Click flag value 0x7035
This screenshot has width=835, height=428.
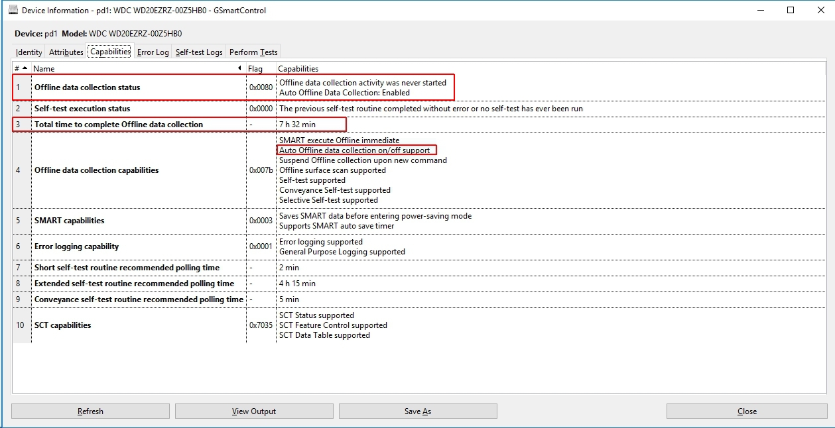(x=261, y=325)
